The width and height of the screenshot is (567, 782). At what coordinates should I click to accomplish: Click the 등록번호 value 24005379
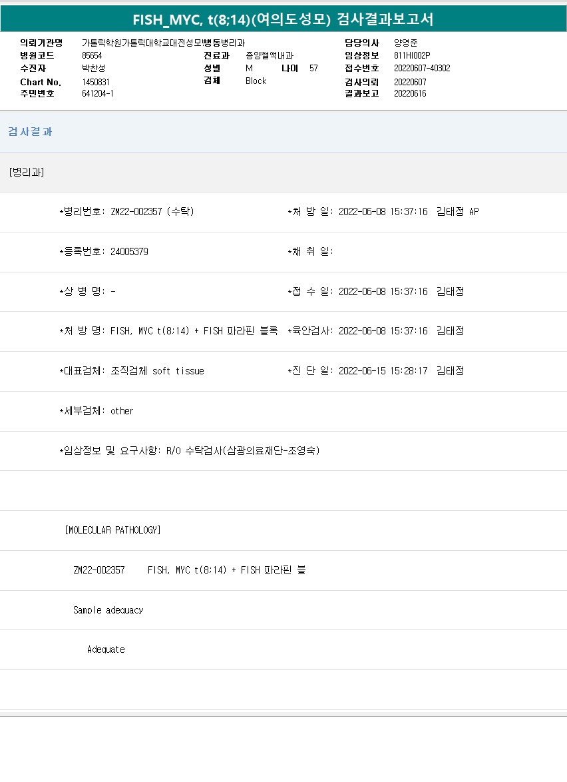coord(129,252)
